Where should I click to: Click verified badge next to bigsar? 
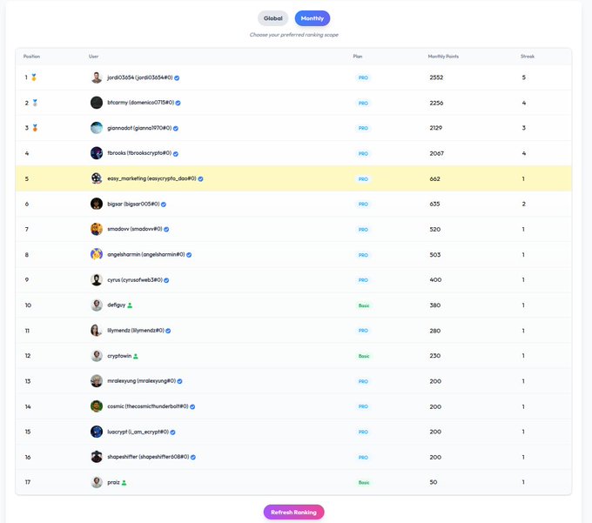click(x=164, y=205)
